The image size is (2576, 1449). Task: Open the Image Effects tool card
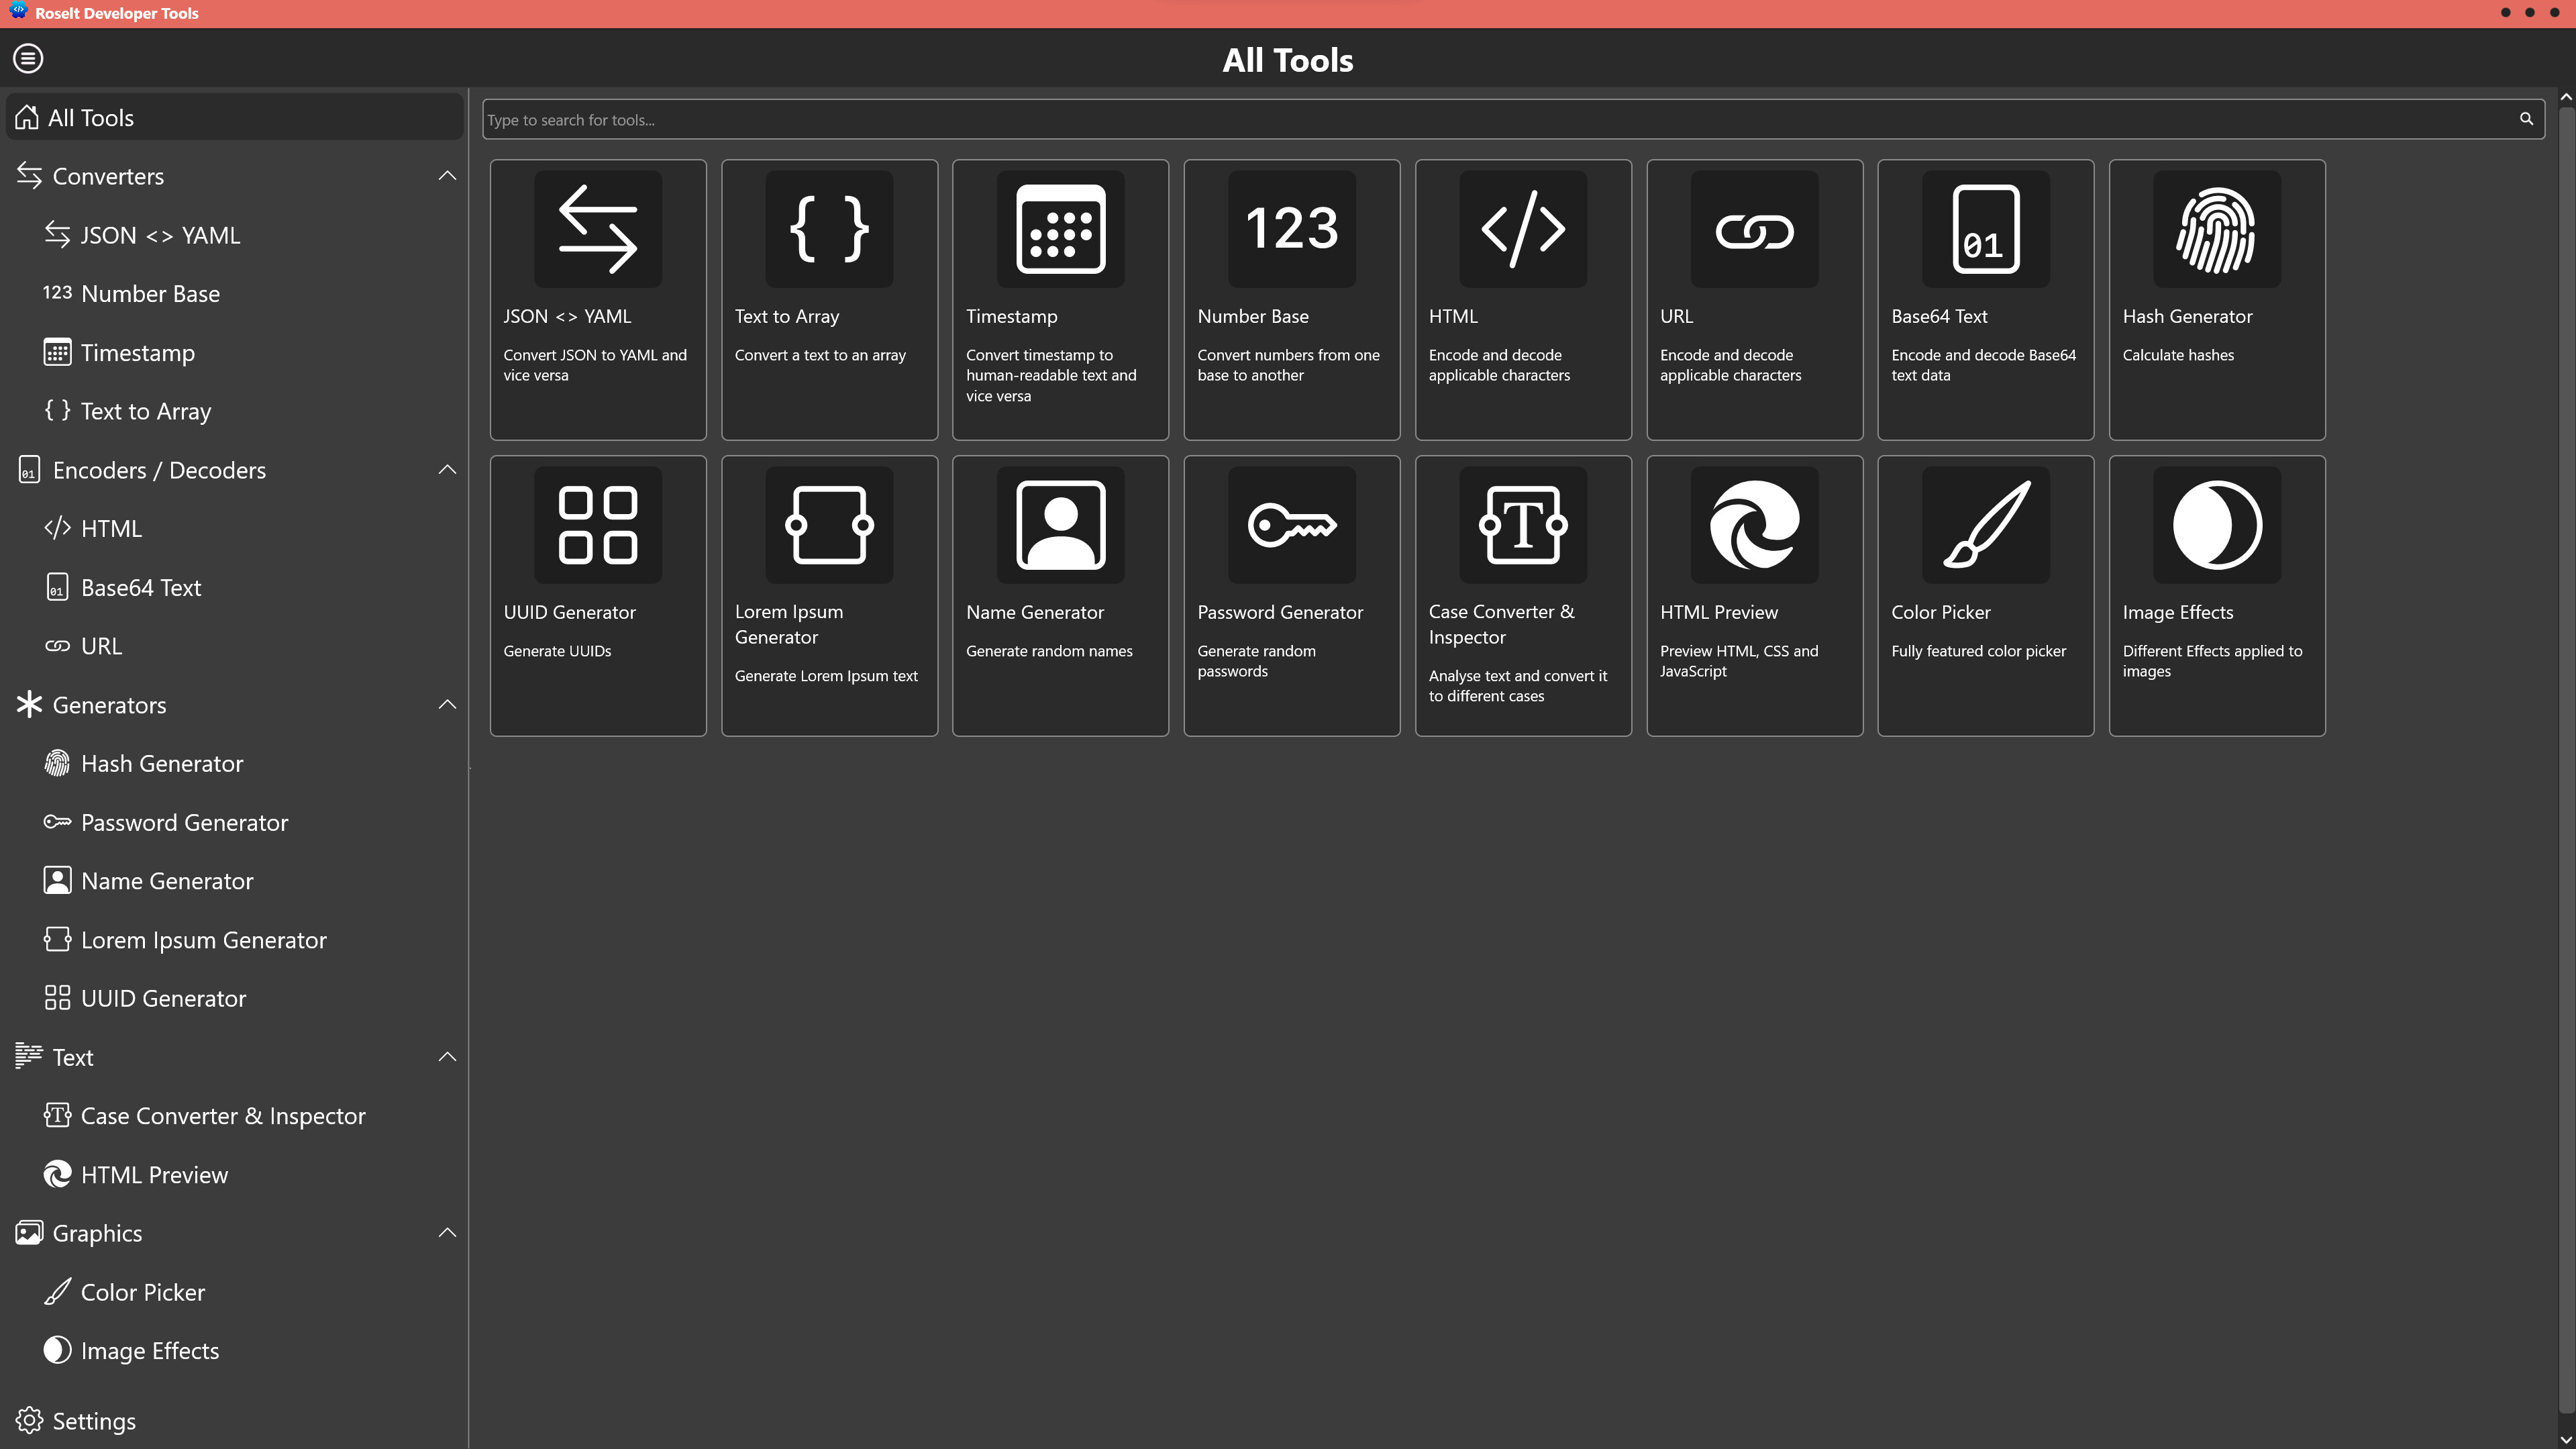tap(2215, 595)
